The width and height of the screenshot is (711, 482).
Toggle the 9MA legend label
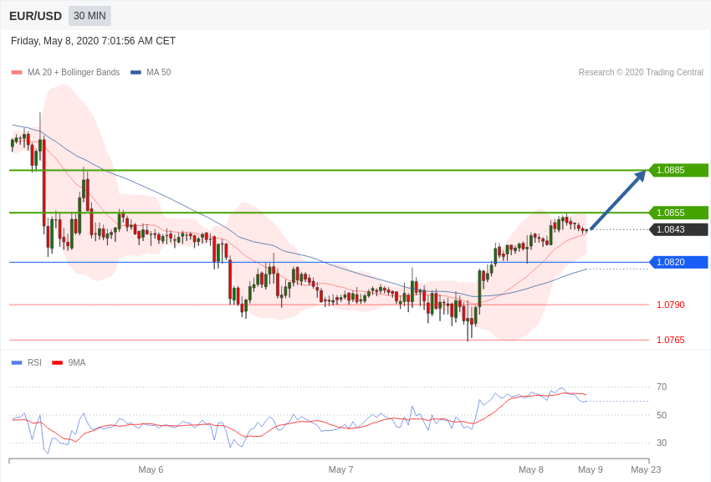tap(77, 362)
